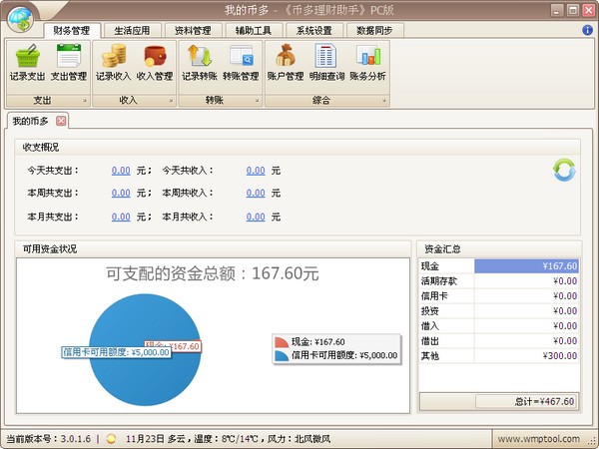Click 当前版本号 3.0.1.6 status text
Image resolution: width=599 pixels, height=449 pixels.
[x=49, y=439]
